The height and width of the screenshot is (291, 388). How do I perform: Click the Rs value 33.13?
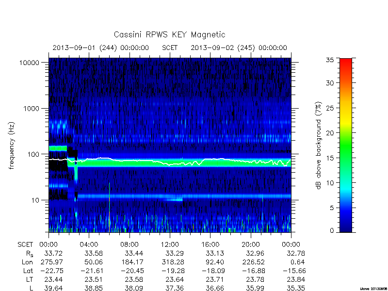point(215,253)
